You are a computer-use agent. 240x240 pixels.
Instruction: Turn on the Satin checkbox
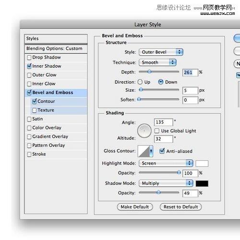point(29,119)
